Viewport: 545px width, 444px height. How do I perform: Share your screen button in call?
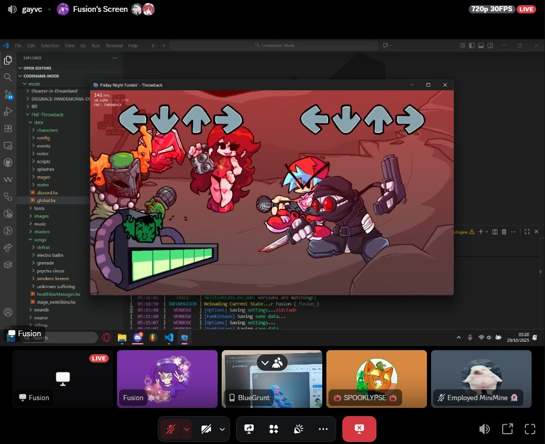click(x=249, y=429)
